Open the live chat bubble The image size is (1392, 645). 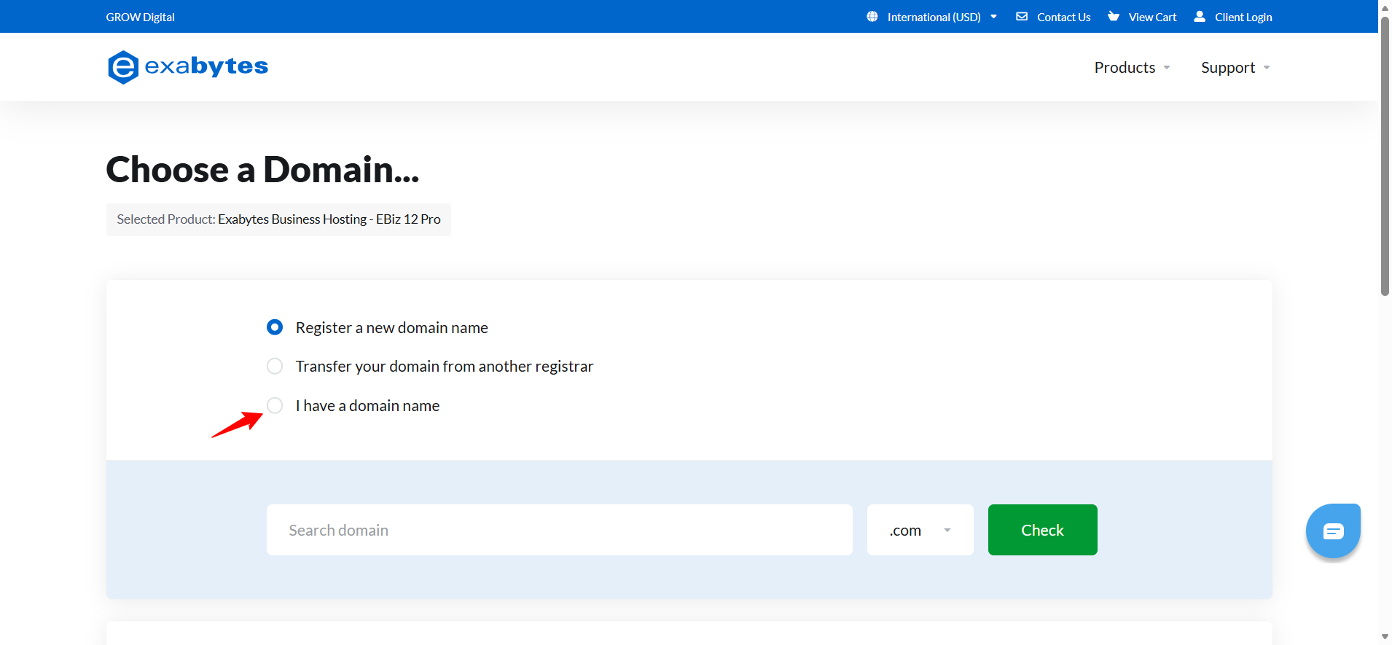point(1333,531)
